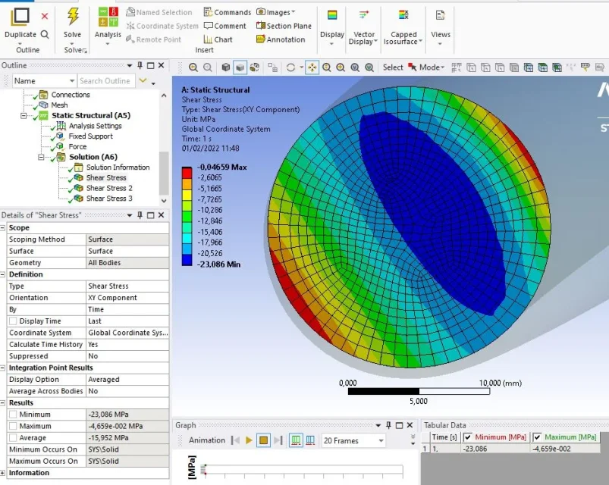This screenshot has height=485, width=609.
Task: Select Solution Information tree item
Action: (118, 167)
